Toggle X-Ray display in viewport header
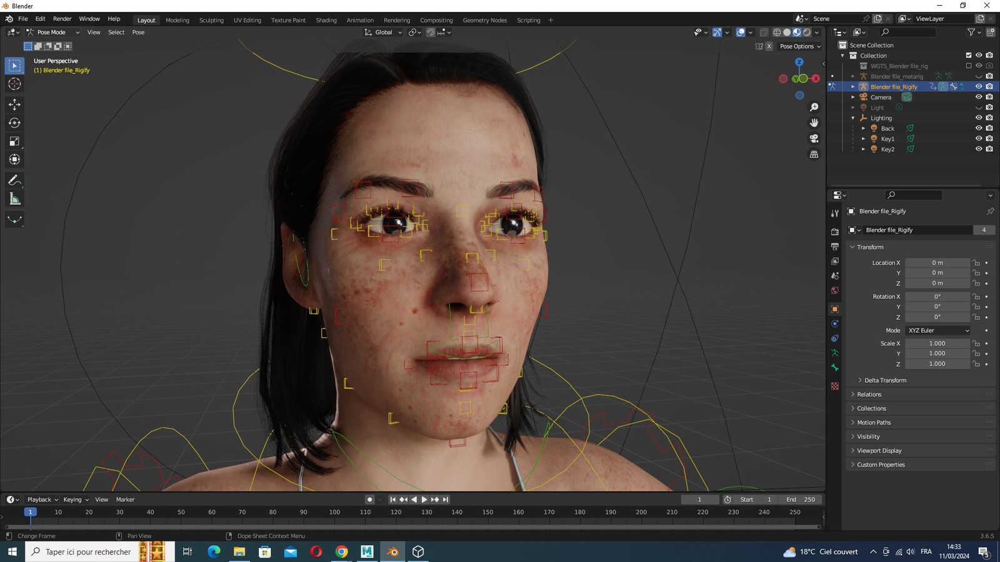 tap(763, 32)
